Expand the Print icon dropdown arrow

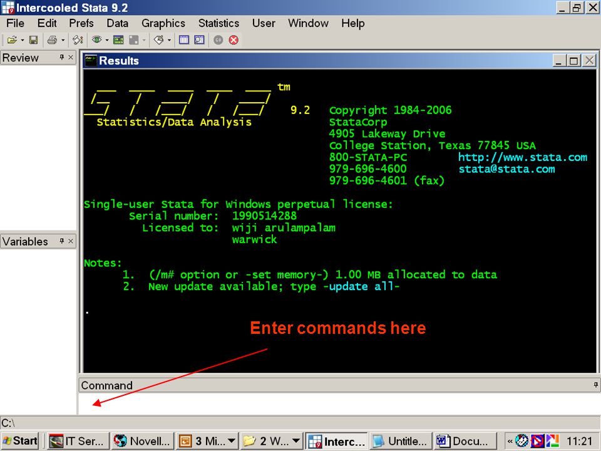click(63, 40)
